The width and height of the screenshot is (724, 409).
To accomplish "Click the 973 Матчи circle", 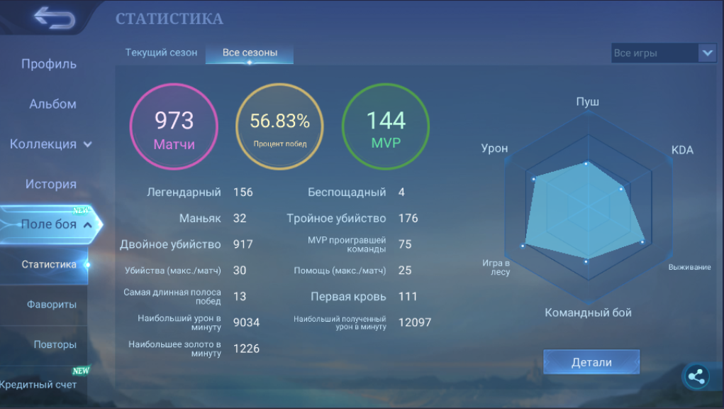I will coord(174,126).
